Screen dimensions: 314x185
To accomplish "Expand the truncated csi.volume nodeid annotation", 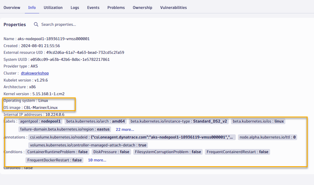I will pos(132,137).
